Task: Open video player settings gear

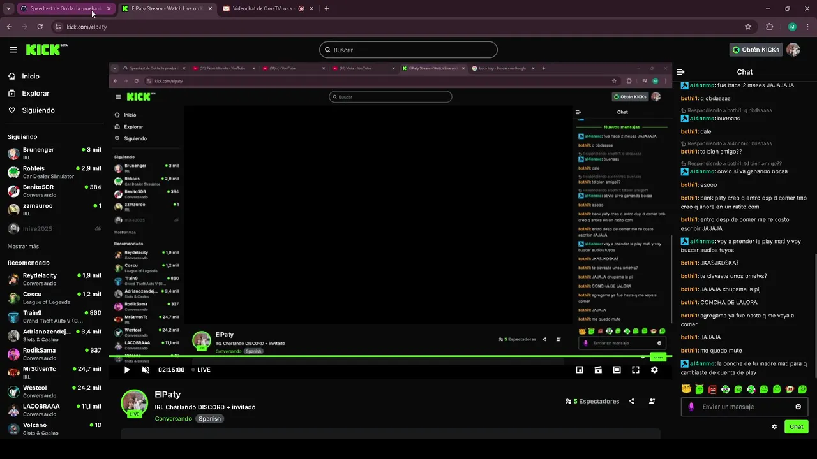Action: [654, 370]
